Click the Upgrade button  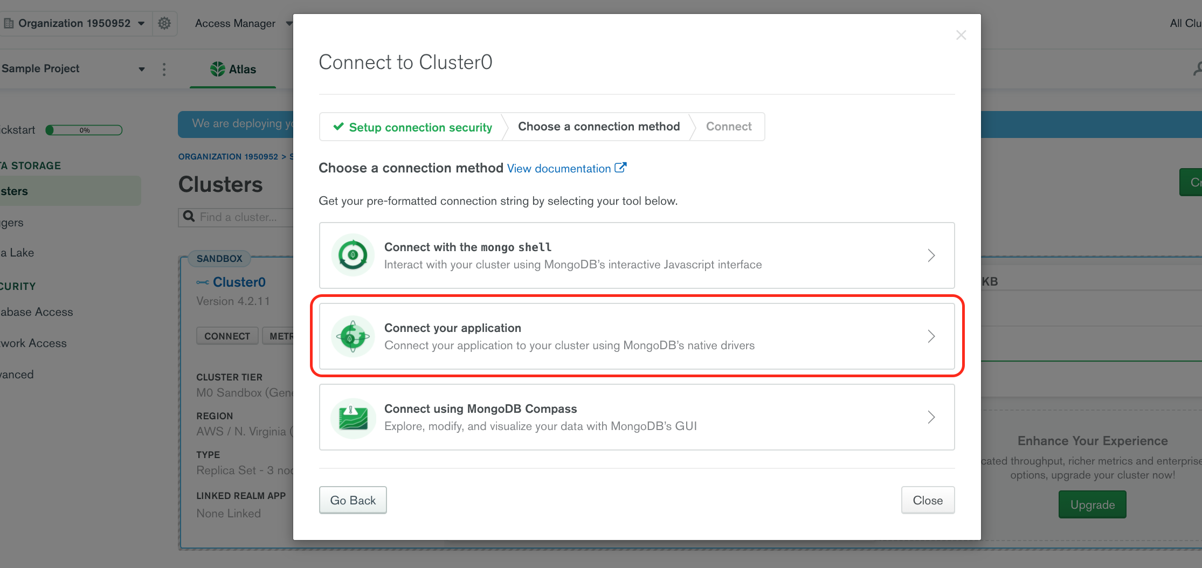[1092, 504]
